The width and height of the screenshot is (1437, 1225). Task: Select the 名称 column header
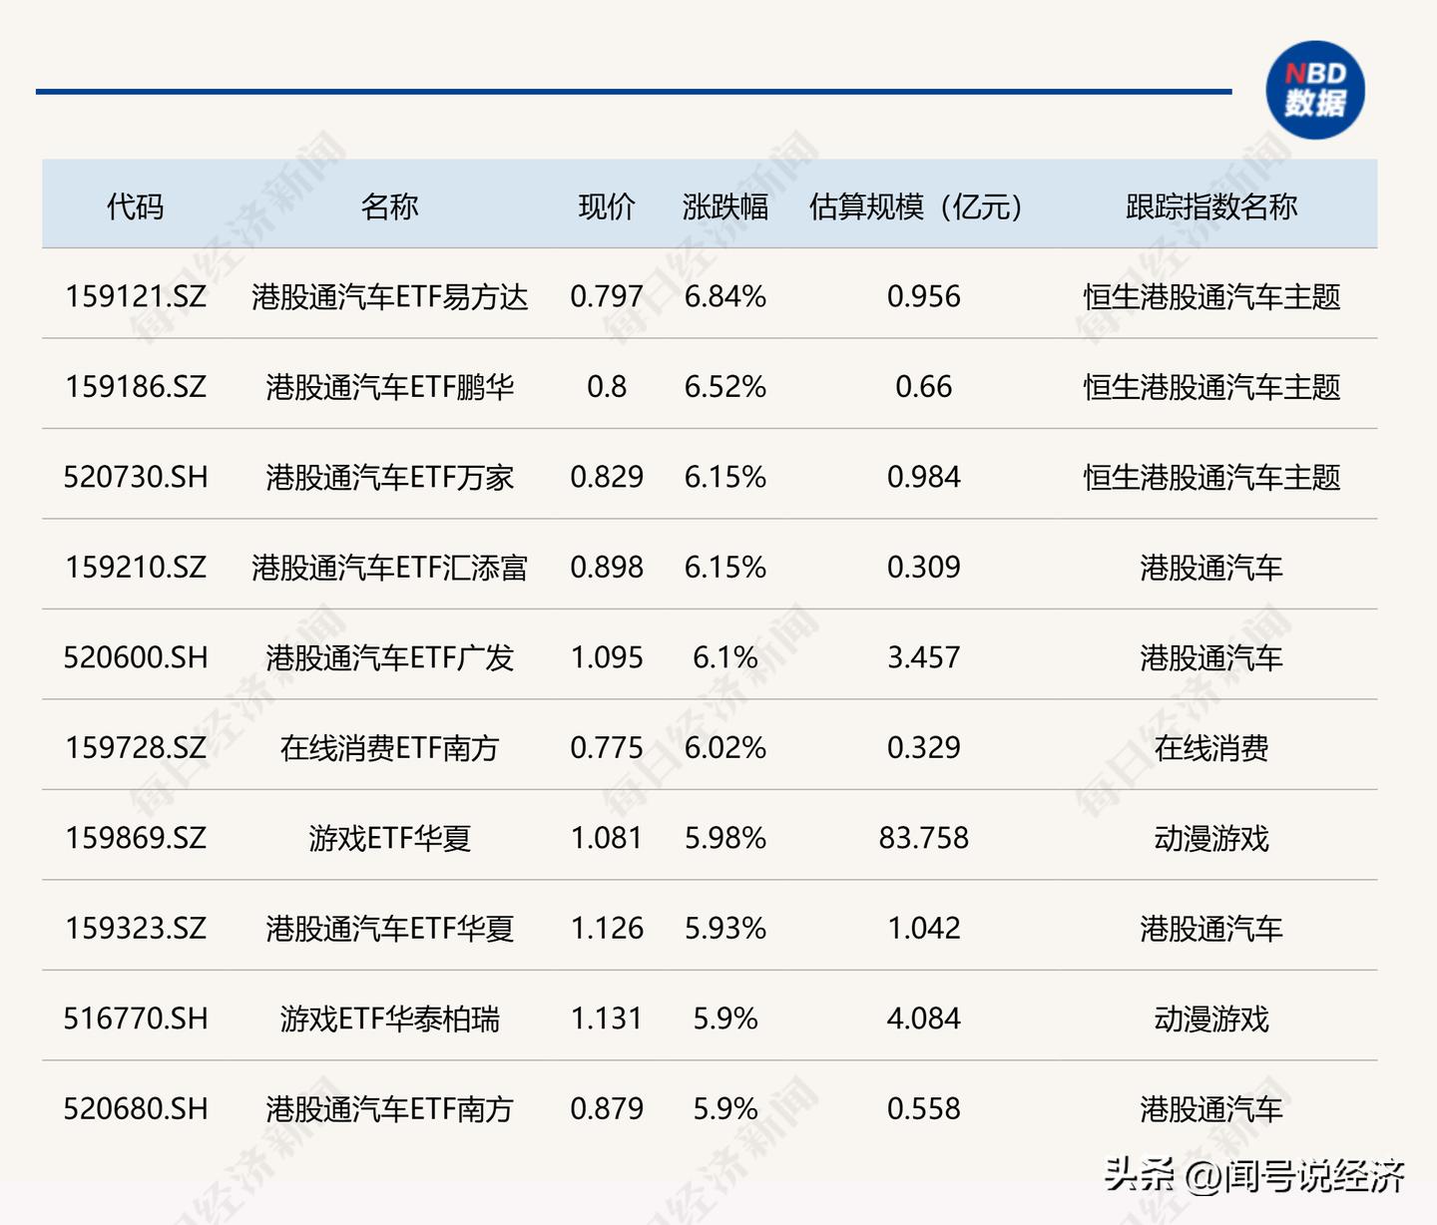(x=389, y=206)
